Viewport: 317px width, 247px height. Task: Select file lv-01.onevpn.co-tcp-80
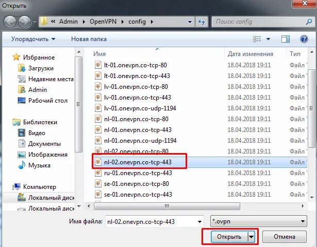click(136, 87)
